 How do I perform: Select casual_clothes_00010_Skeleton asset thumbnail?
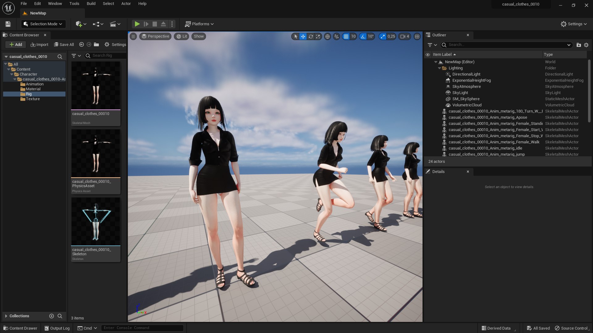[96, 221]
